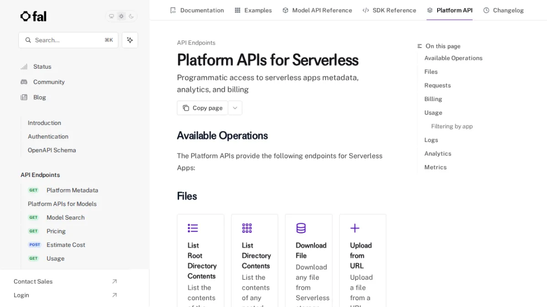This screenshot has width=547, height=307.
Task: Open Model Search GET endpoint
Action: coord(65,217)
